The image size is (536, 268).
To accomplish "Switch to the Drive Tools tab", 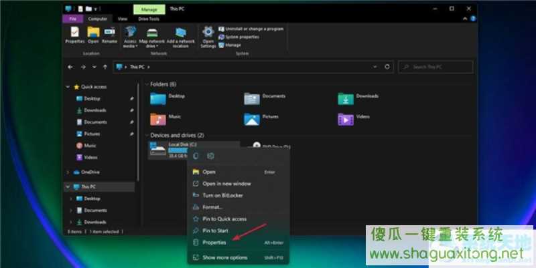I will pos(149,19).
